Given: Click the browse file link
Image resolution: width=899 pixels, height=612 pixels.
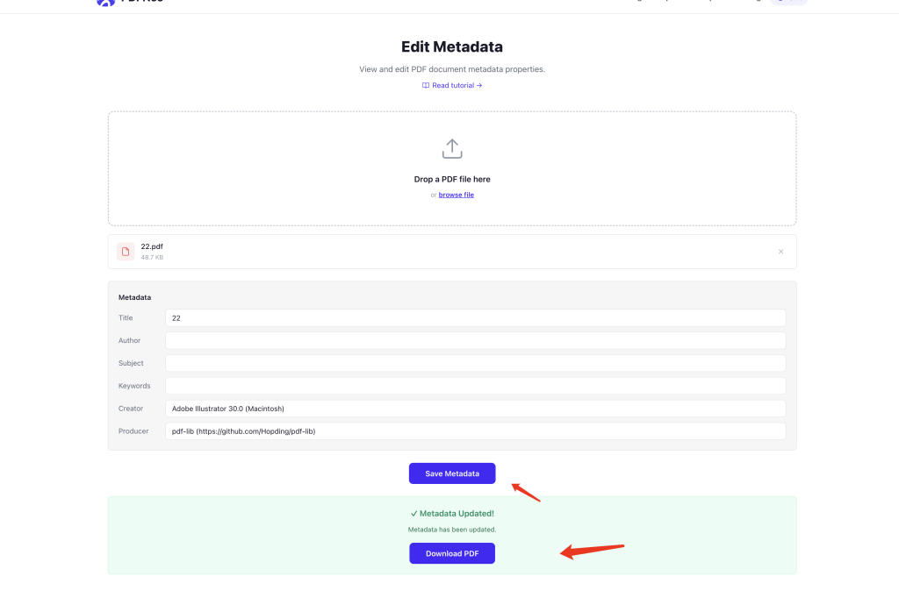Looking at the screenshot, I should click(456, 195).
